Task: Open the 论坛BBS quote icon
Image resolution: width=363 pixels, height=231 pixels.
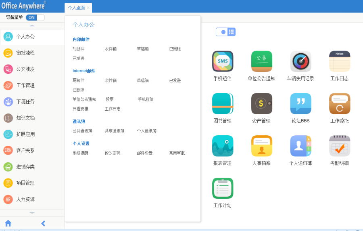Action: 300,103
